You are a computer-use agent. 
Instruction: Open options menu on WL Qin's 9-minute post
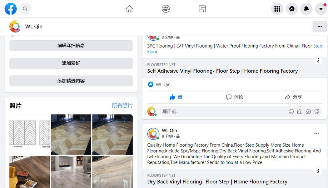tap(317, 133)
